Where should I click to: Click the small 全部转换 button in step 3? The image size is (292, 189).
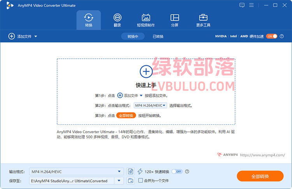coord(126,115)
